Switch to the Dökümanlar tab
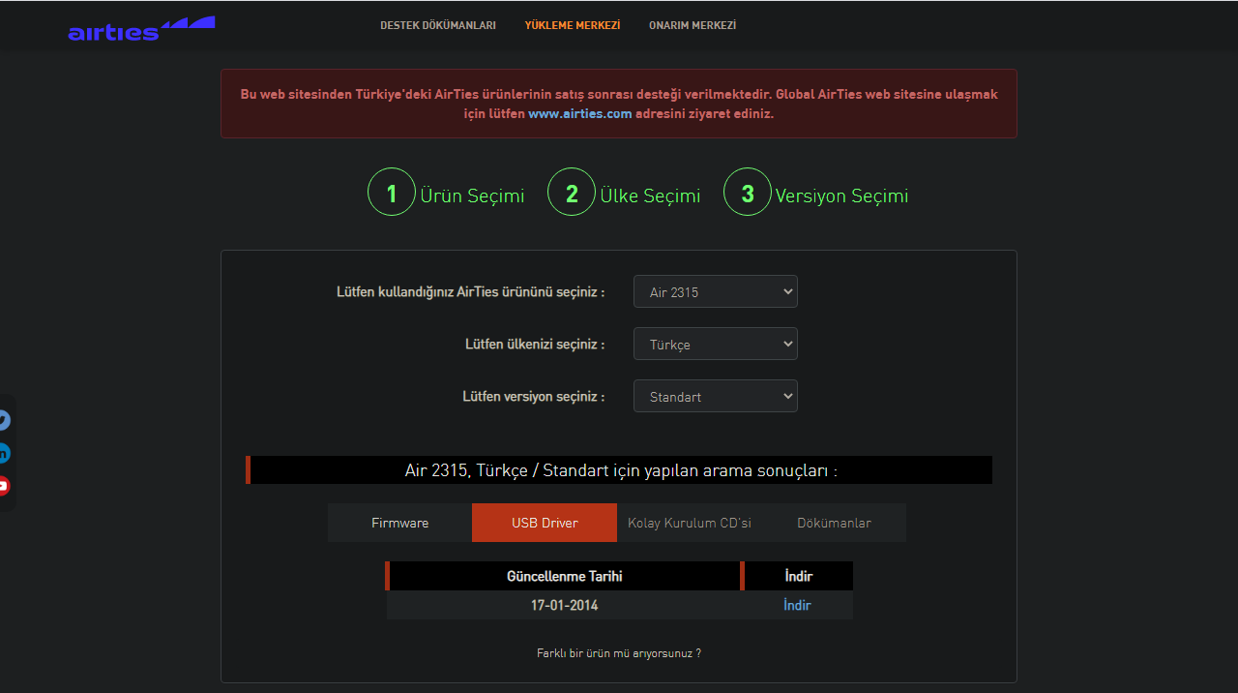The height and width of the screenshot is (693, 1238). click(834, 523)
